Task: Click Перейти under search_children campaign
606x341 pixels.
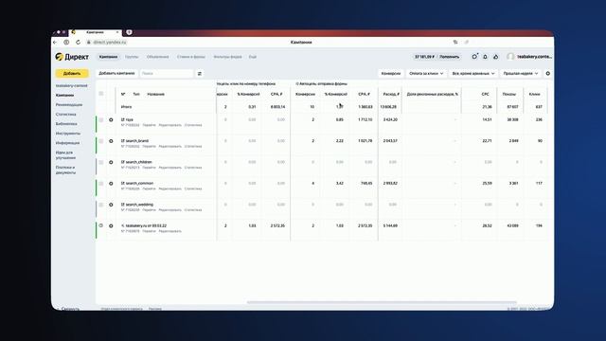Action: click(x=149, y=168)
